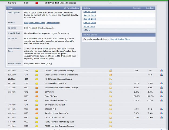
Task: Open detail folder for Chicago PMI
Action: (x=111, y=109)
